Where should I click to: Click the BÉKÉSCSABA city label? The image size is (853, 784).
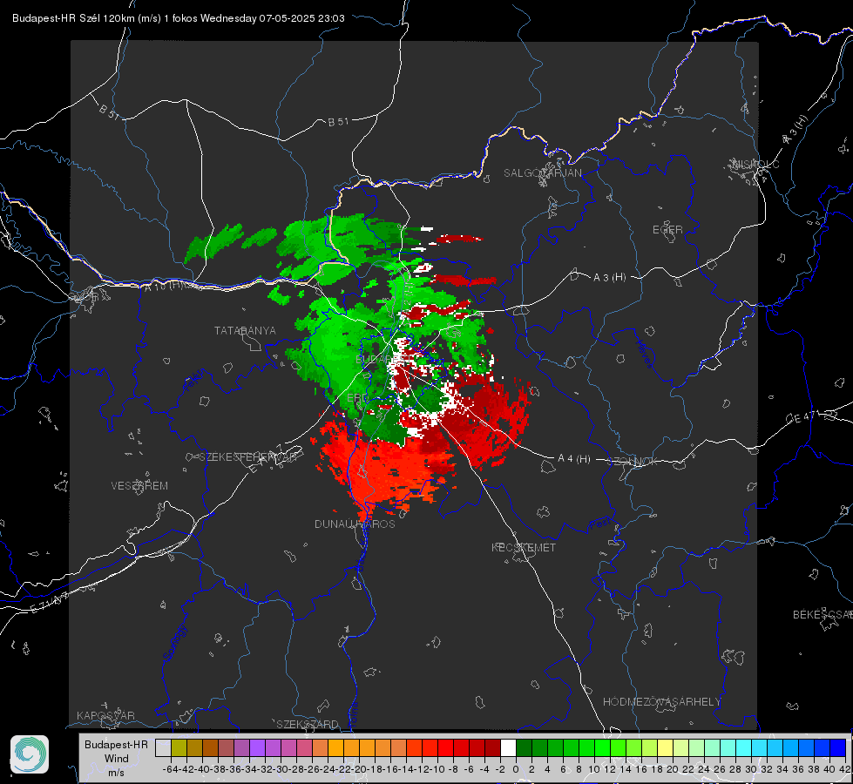click(823, 615)
